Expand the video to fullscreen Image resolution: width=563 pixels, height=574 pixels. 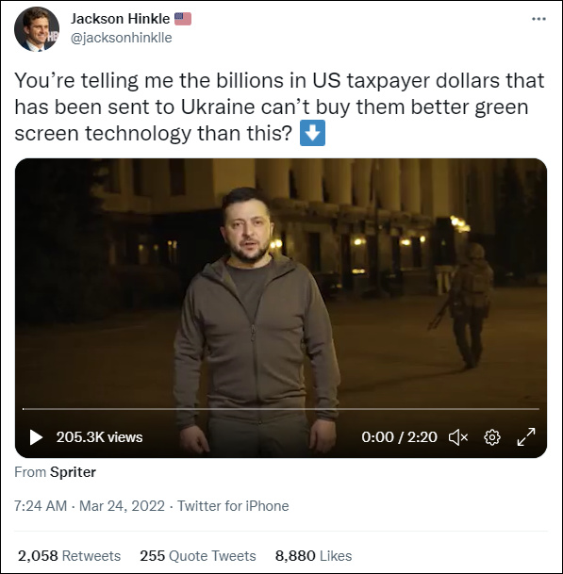coord(526,436)
